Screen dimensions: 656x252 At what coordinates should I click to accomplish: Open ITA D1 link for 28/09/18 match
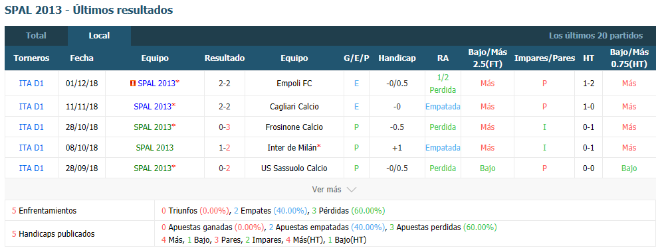click(x=31, y=168)
